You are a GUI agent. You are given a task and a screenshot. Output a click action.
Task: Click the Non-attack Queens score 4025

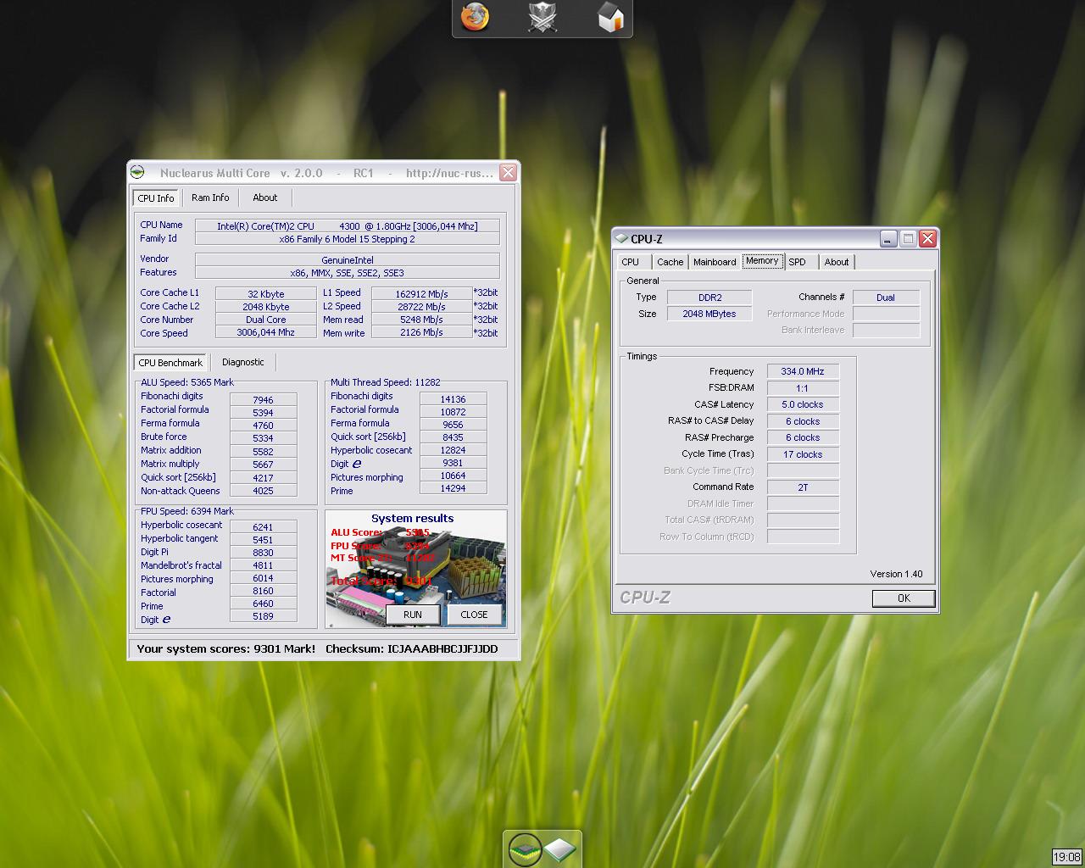pos(264,491)
